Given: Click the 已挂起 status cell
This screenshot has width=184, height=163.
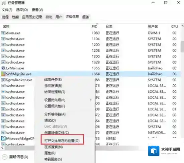Looking at the screenshot, I should pos(111,139).
